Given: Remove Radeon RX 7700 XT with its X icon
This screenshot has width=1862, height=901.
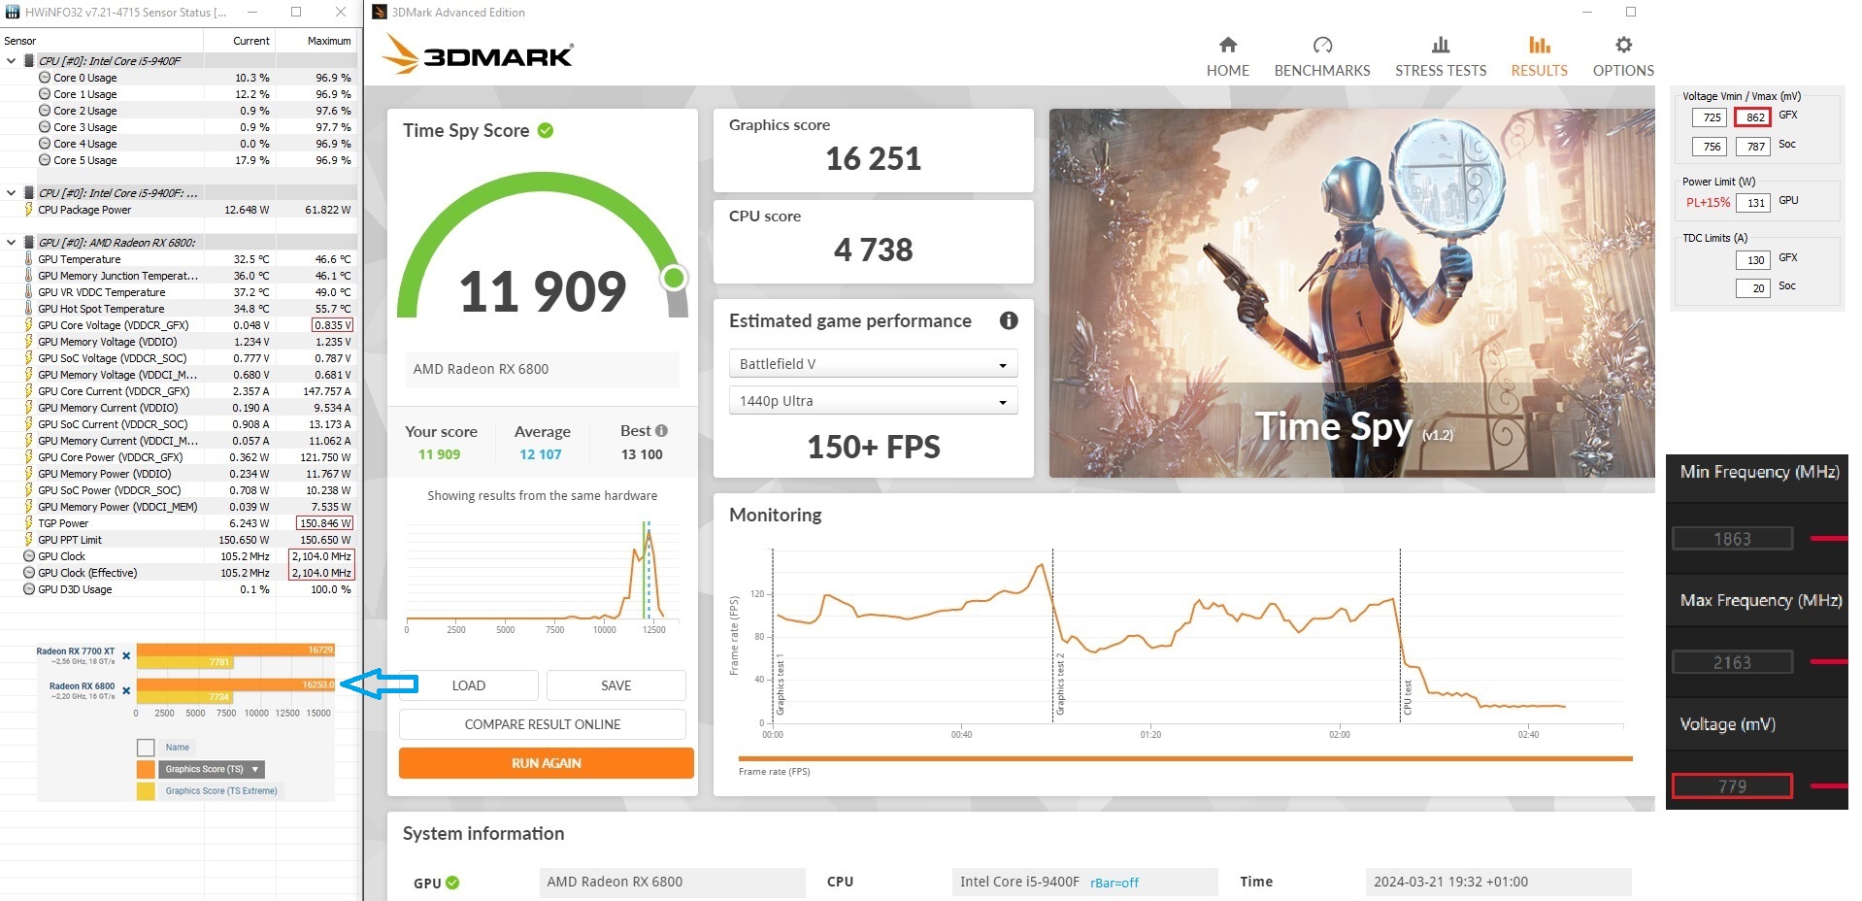Looking at the screenshot, I should tap(126, 656).
